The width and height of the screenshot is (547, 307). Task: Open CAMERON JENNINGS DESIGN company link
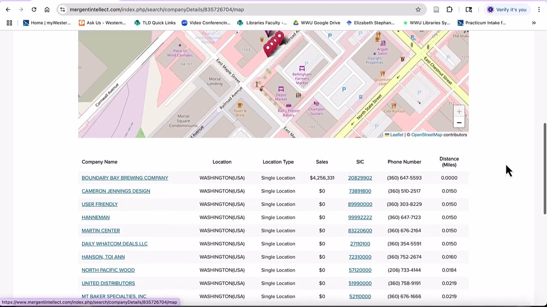click(x=116, y=191)
